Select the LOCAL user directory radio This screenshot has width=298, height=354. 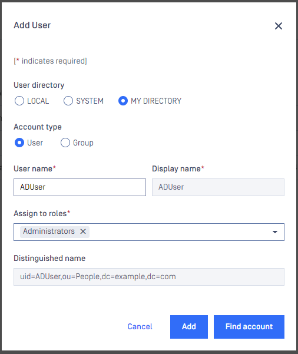click(x=19, y=101)
